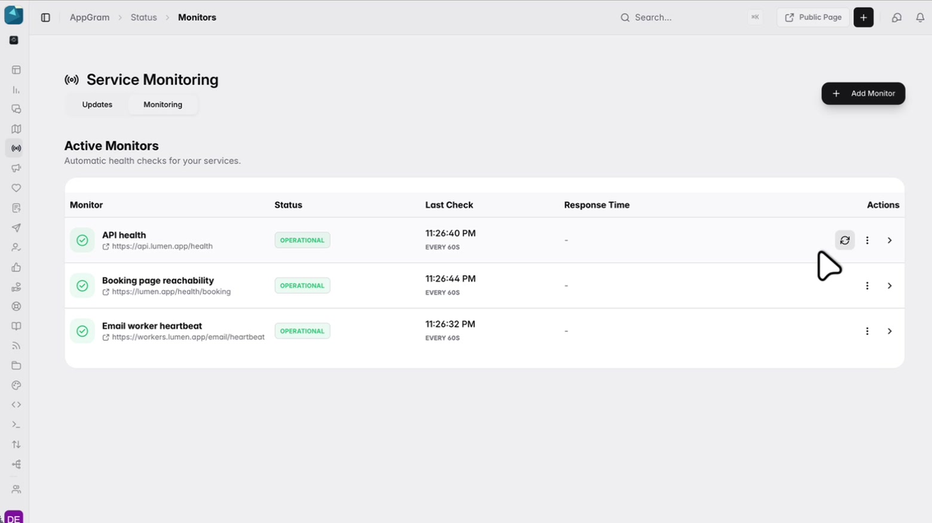Open the DE user avatar
Screen dimensions: 932x523
[14, 517]
